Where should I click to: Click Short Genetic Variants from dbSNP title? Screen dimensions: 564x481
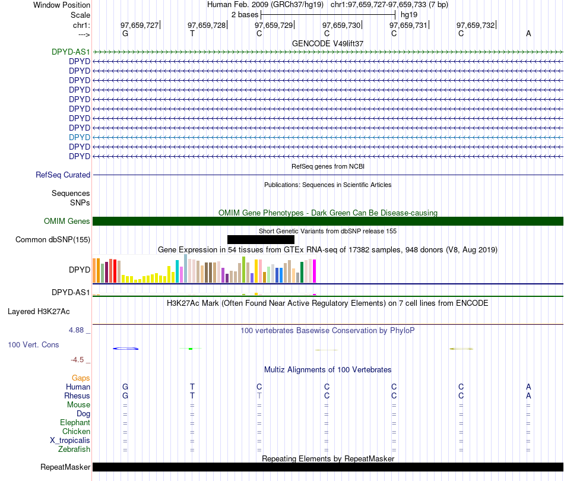tap(328, 231)
